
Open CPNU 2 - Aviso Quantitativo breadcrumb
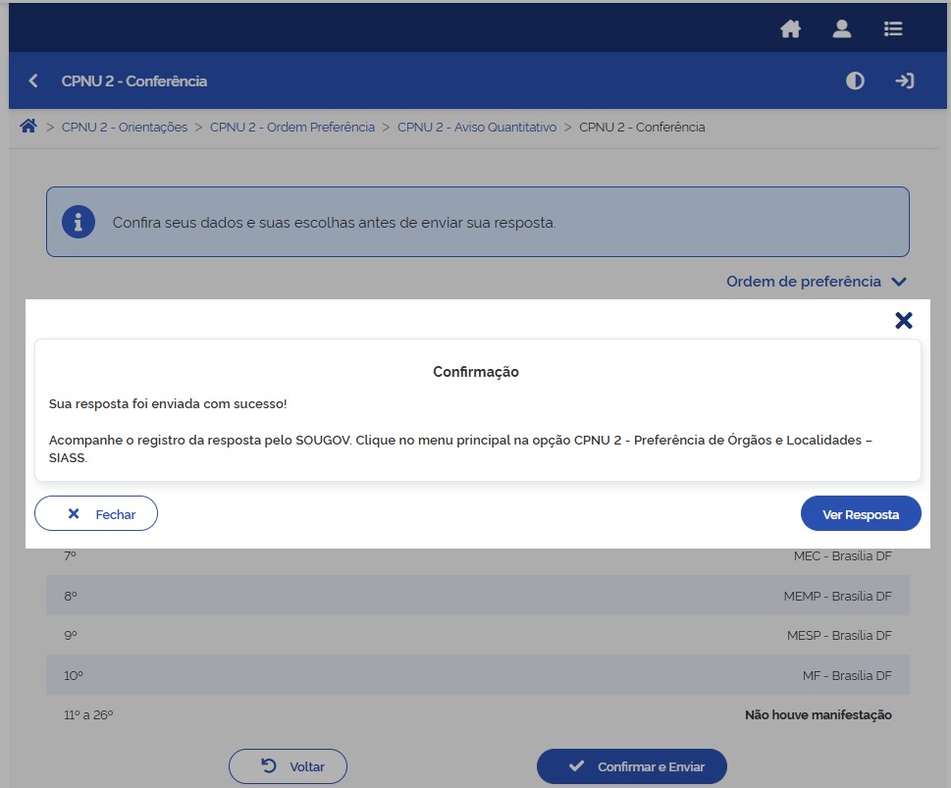point(477,127)
